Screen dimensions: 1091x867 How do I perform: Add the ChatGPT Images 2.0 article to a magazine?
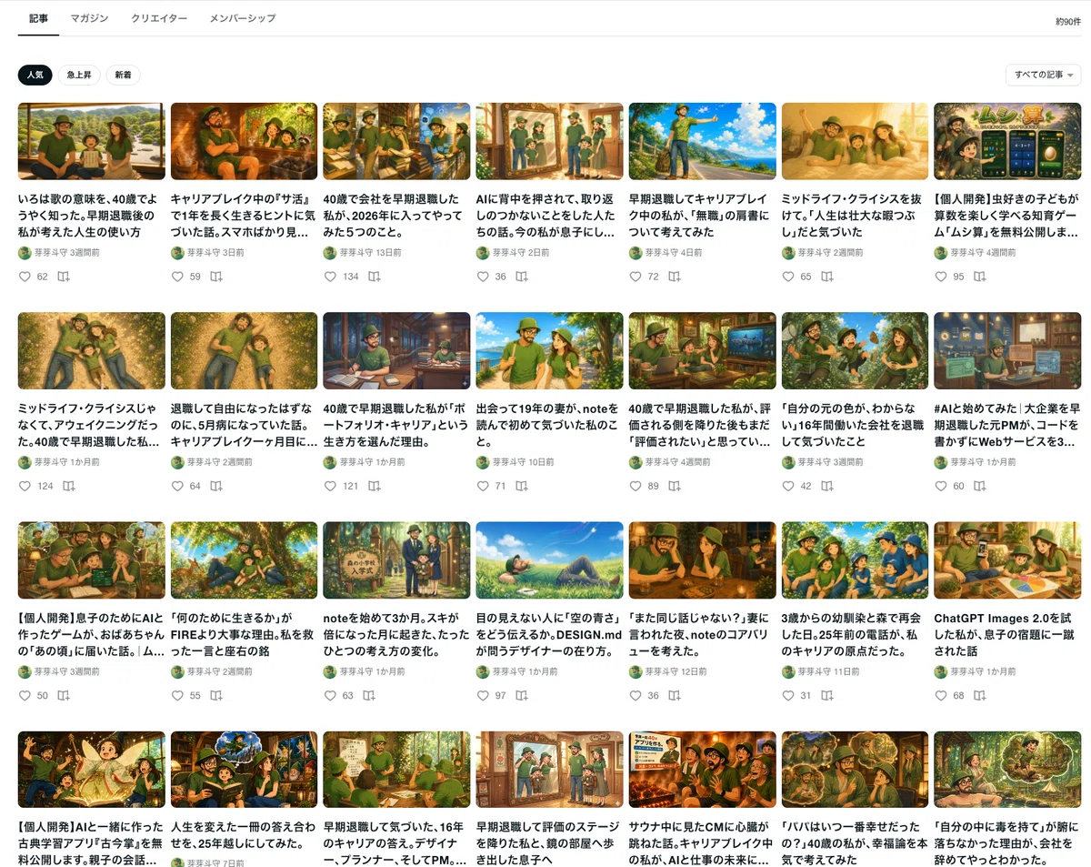980,696
